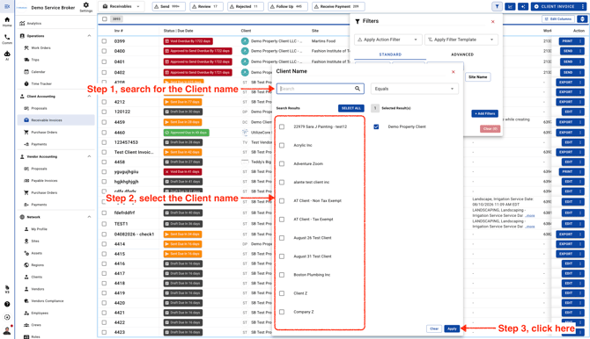The height and width of the screenshot is (339, 590).
Task: Open the AI assistant icon
Action: click(7, 55)
